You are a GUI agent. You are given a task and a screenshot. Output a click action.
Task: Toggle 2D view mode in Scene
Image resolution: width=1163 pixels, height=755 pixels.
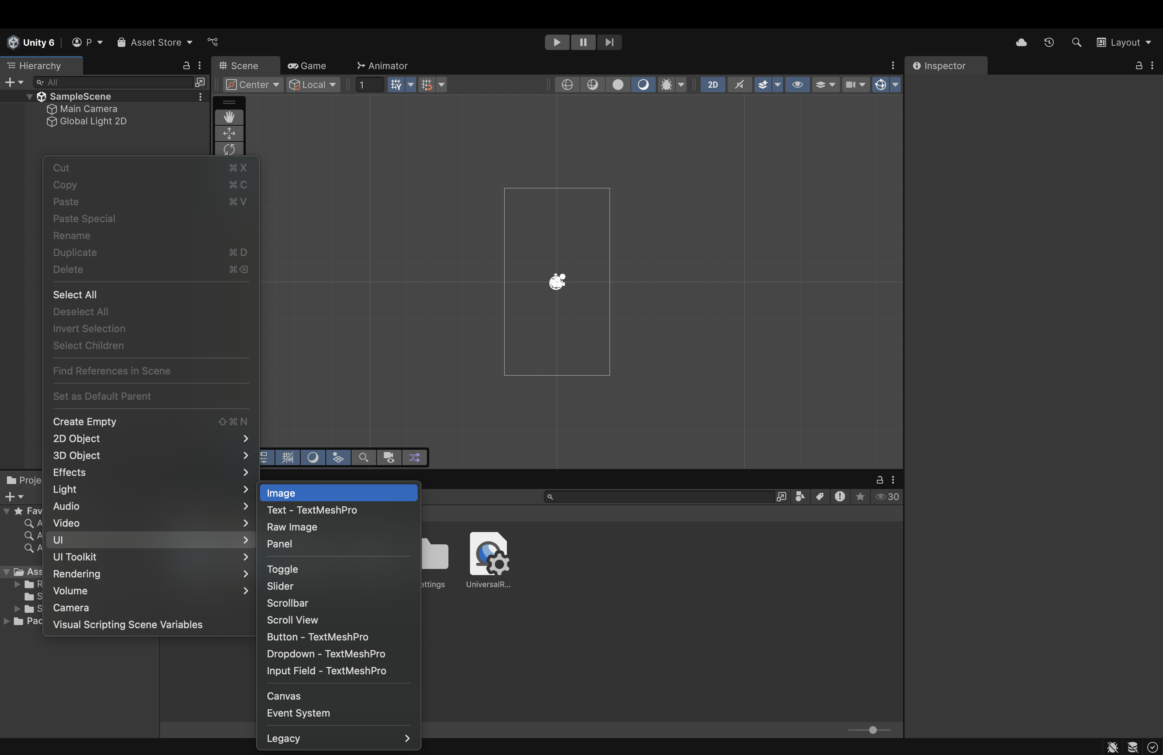click(x=713, y=85)
